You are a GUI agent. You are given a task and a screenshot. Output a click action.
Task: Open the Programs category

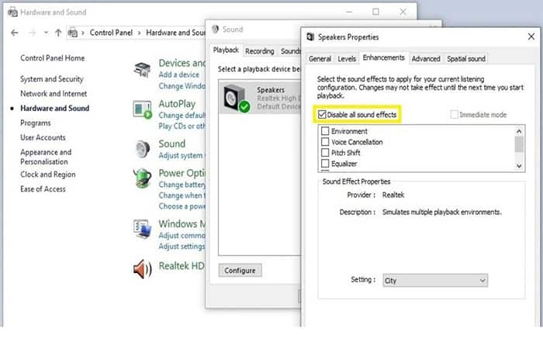coord(36,123)
